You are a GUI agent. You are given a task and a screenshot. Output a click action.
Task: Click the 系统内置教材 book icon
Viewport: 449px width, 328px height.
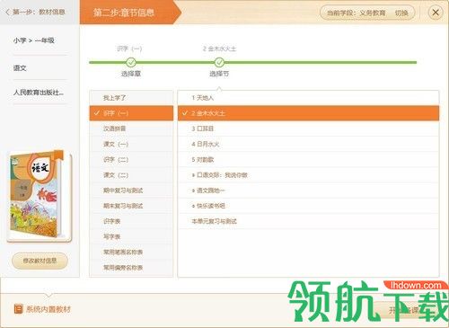18,309
